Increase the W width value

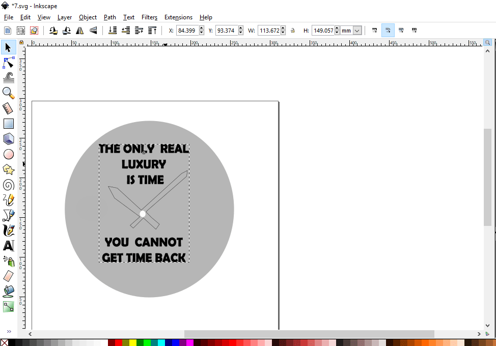[x=283, y=28]
